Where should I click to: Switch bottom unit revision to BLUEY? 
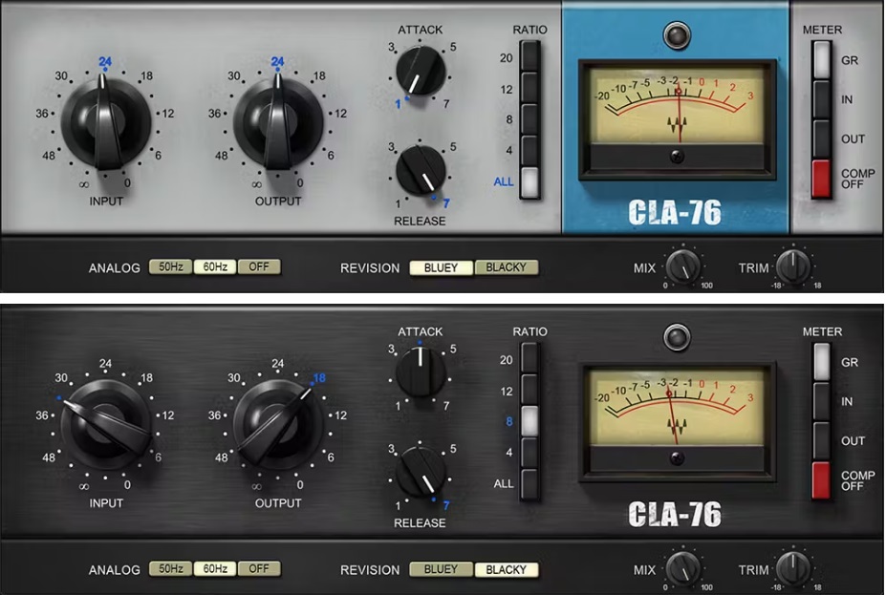point(441,569)
